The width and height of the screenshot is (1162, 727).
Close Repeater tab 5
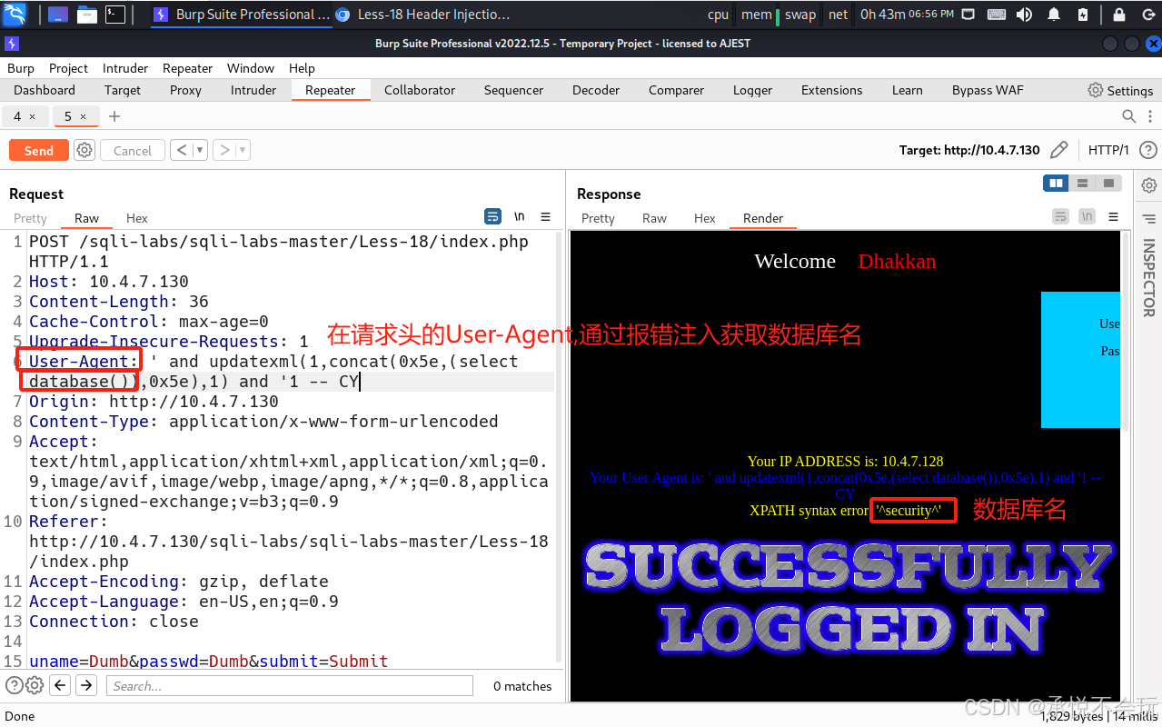click(x=83, y=116)
